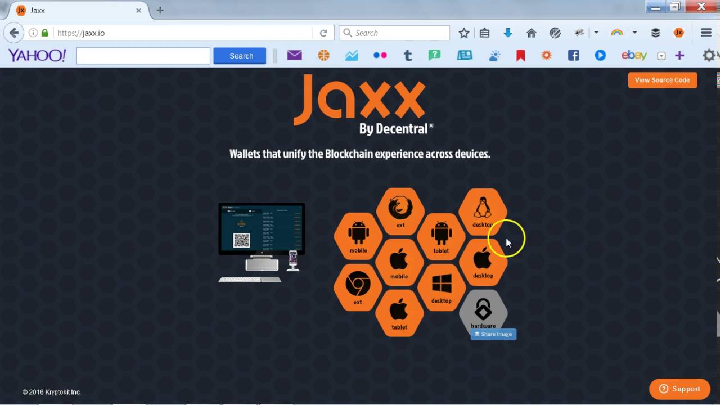Image resolution: width=720 pixels, height=405 pixels.
Task: Click the Yahoo toolbar search field
Action: coord(143,56)
